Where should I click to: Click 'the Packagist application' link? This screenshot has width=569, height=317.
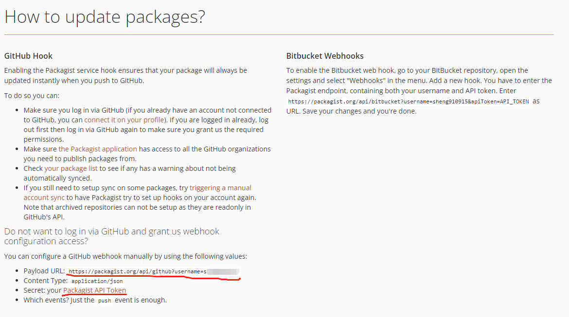(98, 149)
